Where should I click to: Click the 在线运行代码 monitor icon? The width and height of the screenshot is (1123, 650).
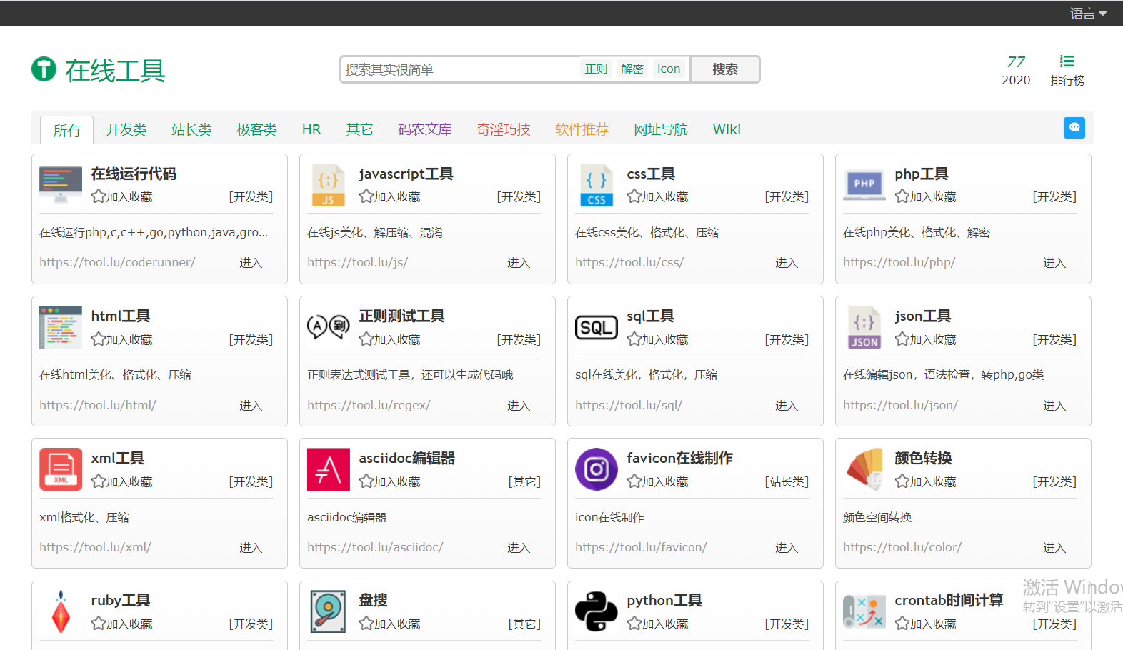click(61, 185)
